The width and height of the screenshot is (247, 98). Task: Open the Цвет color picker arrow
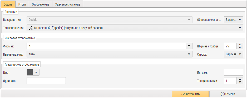36,72
